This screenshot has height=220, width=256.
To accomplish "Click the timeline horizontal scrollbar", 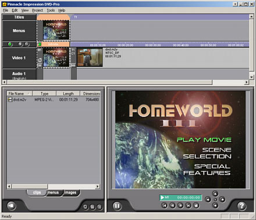I will tap(109, 82).
